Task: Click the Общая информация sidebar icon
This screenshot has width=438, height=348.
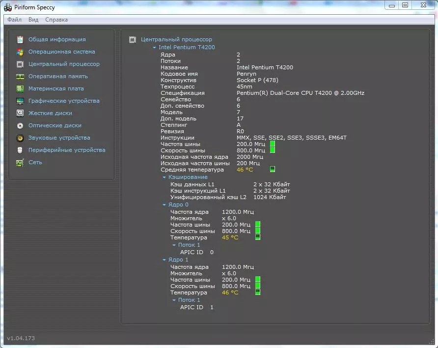Action: point(20,39)
